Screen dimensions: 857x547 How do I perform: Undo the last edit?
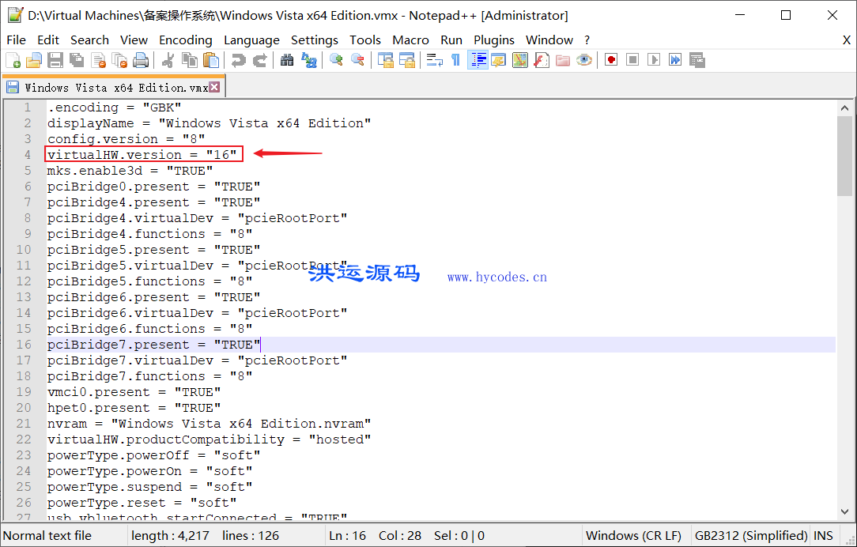coord(238,60)
